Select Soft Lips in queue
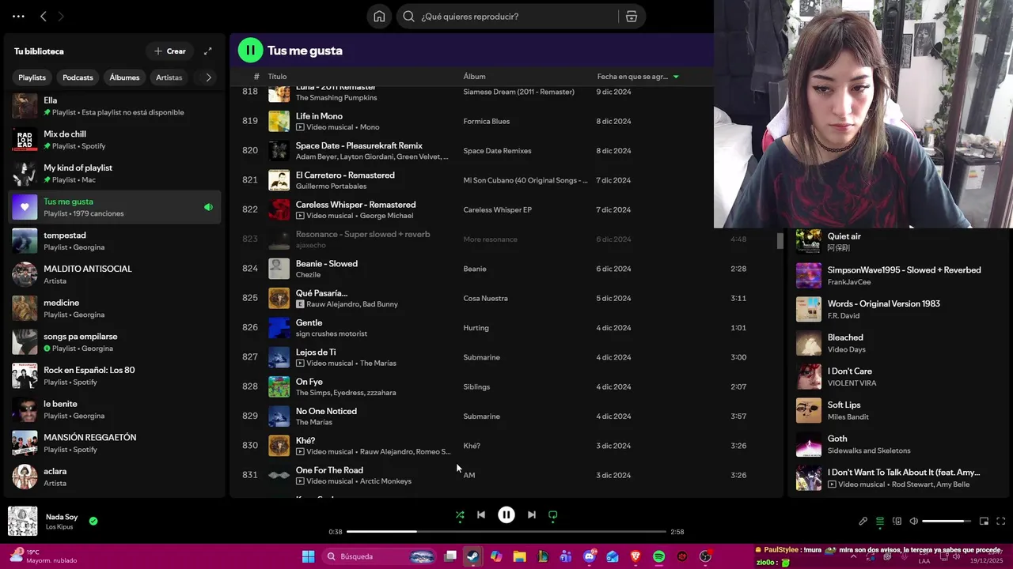1013x569 pixels. pyautogui.click(x=844, y=405)
